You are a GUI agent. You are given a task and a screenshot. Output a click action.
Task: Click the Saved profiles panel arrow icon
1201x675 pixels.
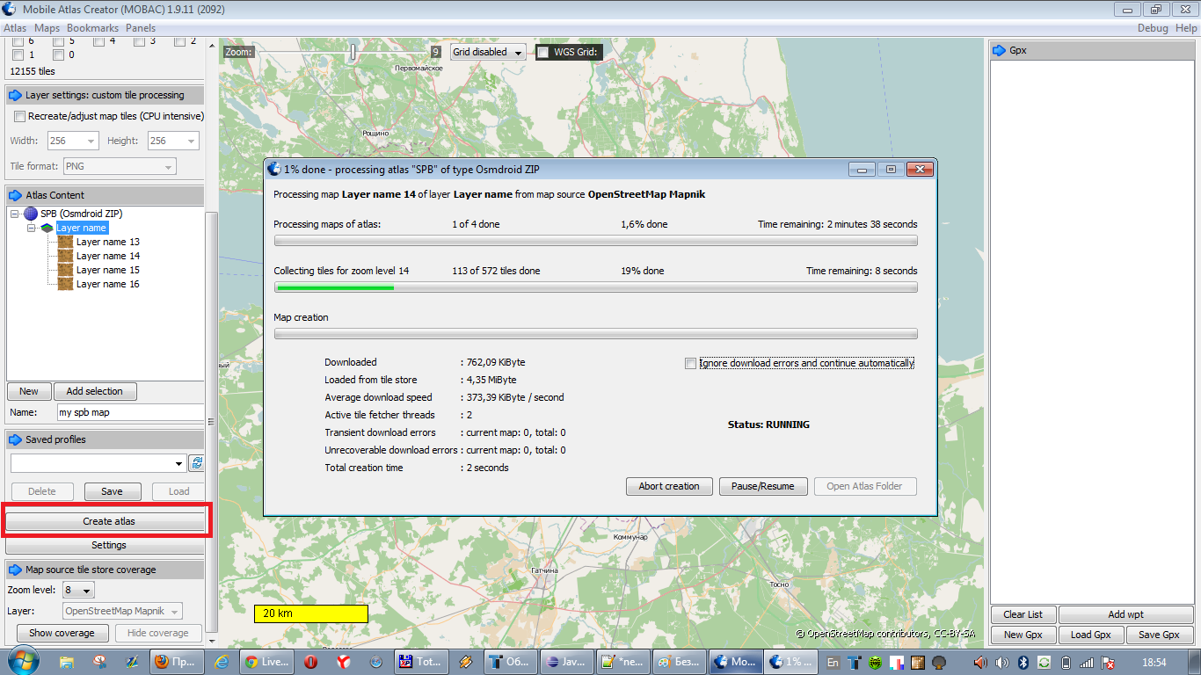(15, 439)
